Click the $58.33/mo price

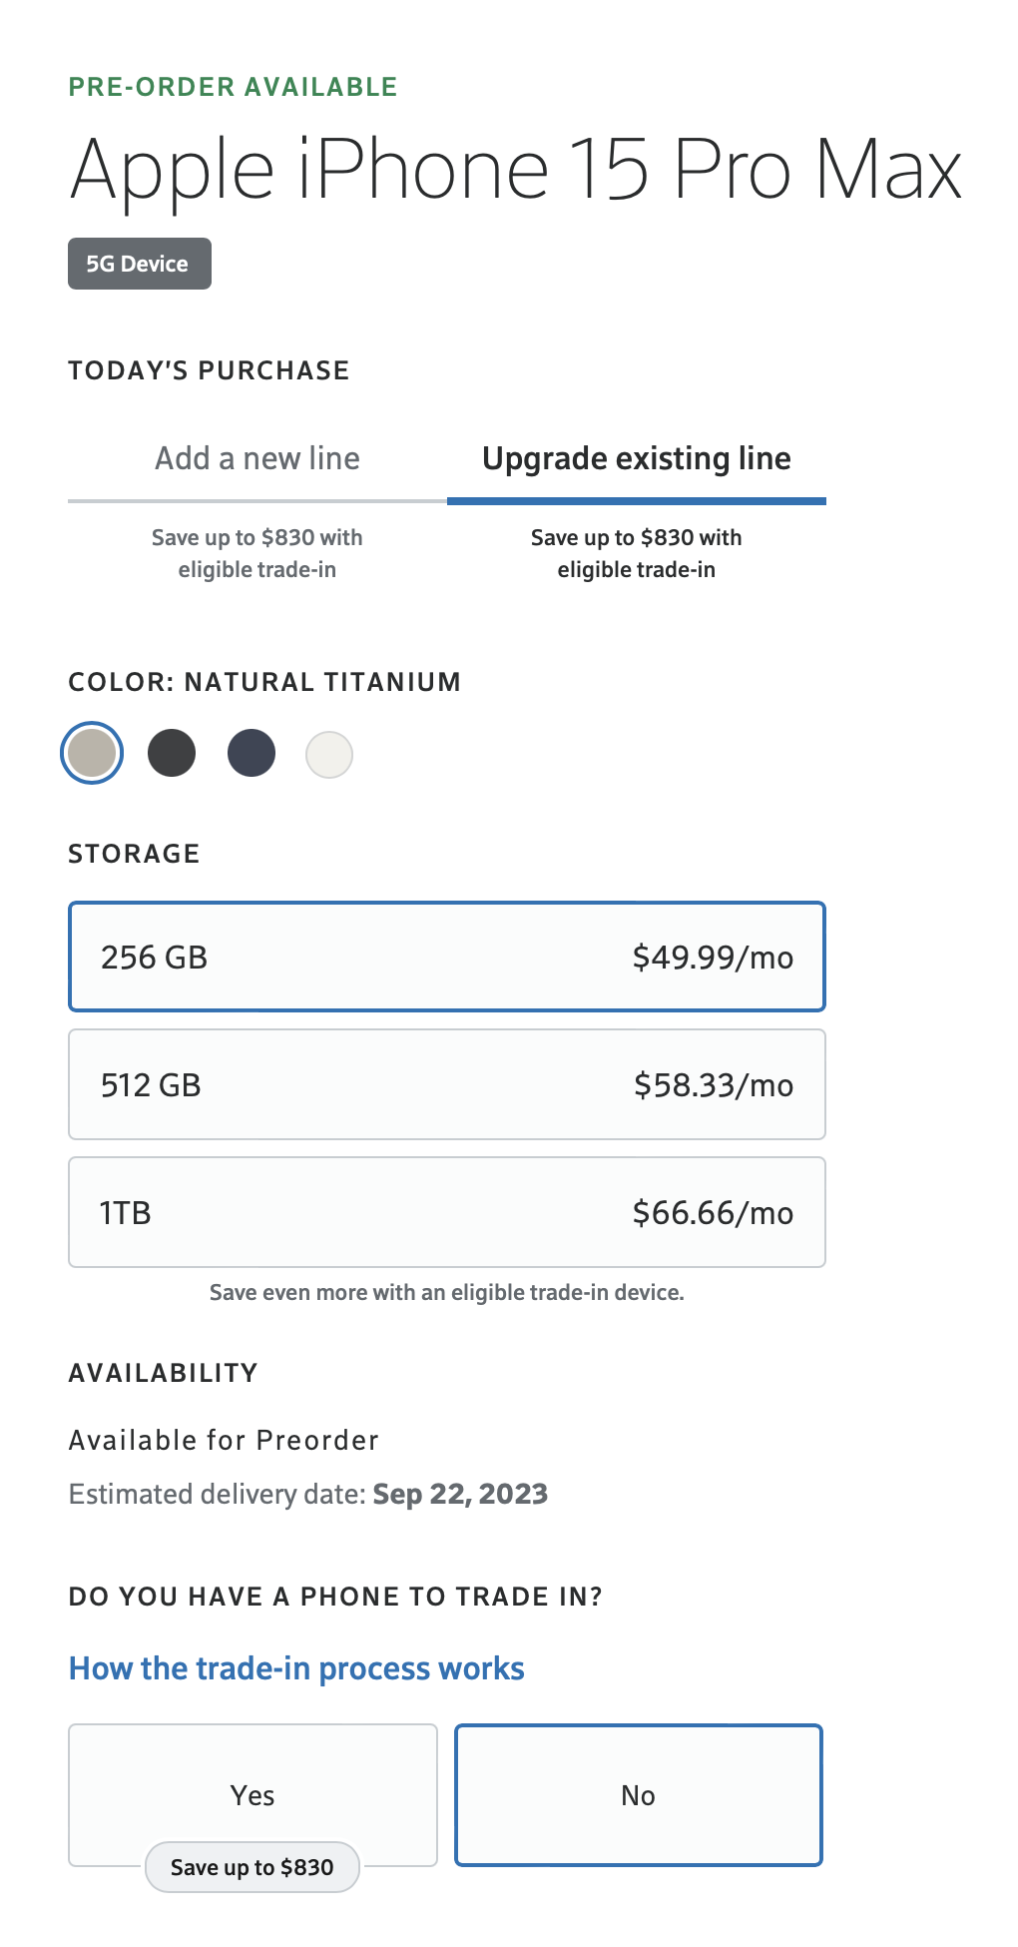click(714, 1085)
